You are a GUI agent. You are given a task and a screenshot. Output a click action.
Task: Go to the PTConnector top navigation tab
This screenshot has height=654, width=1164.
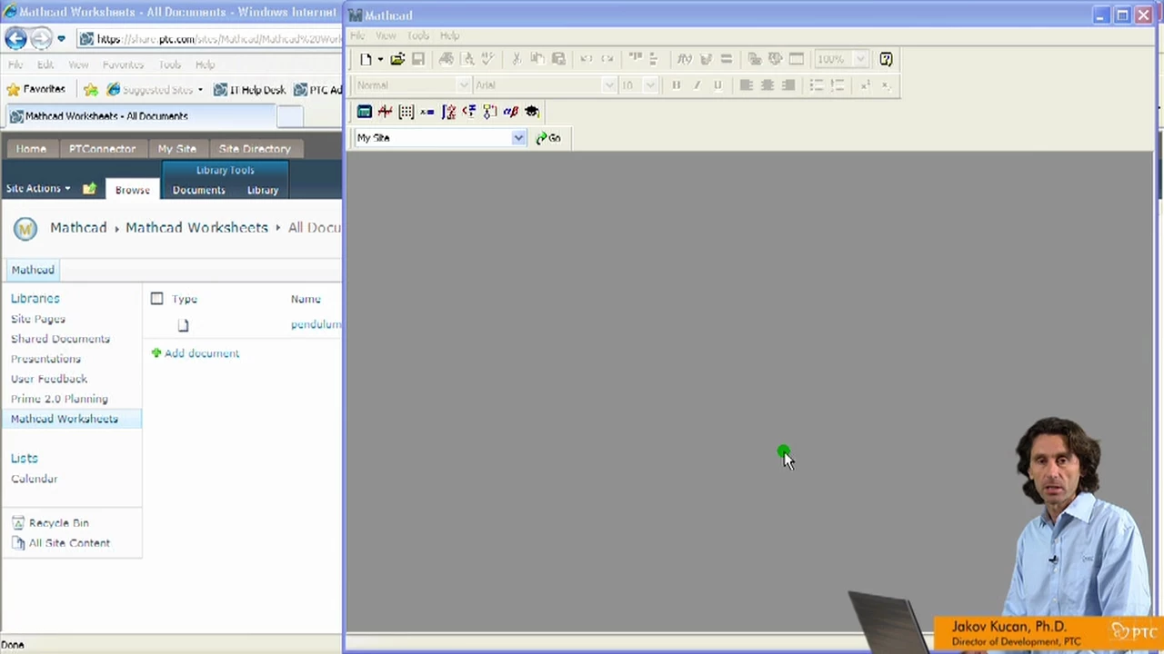[102, 149]
